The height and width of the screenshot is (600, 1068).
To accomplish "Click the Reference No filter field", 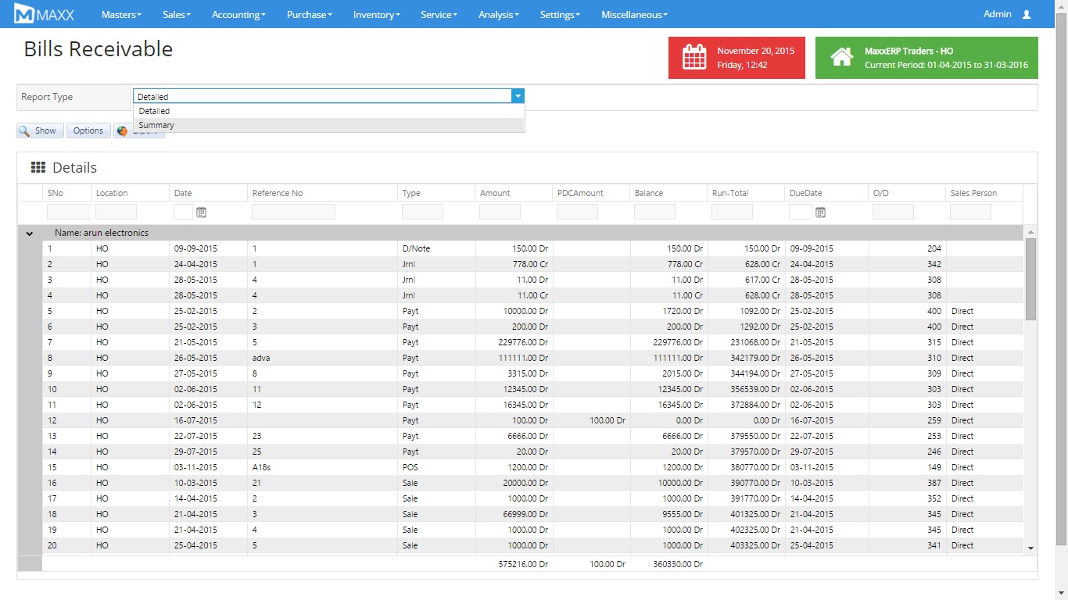I will click(x=293, y=212).
